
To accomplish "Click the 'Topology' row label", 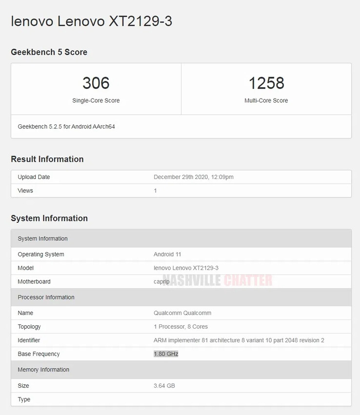I will point(29,327).
